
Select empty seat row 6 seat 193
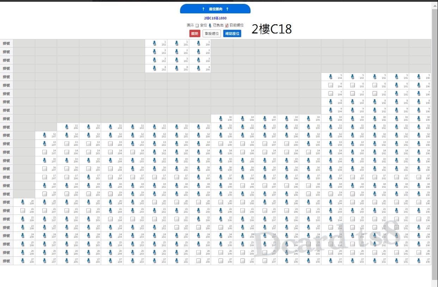tap(352, 85)
